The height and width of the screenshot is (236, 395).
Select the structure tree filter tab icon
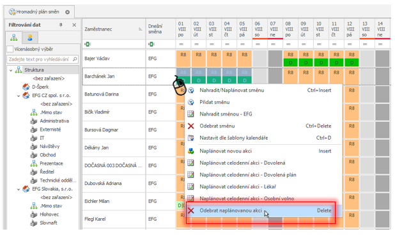[x=14, y=38]
